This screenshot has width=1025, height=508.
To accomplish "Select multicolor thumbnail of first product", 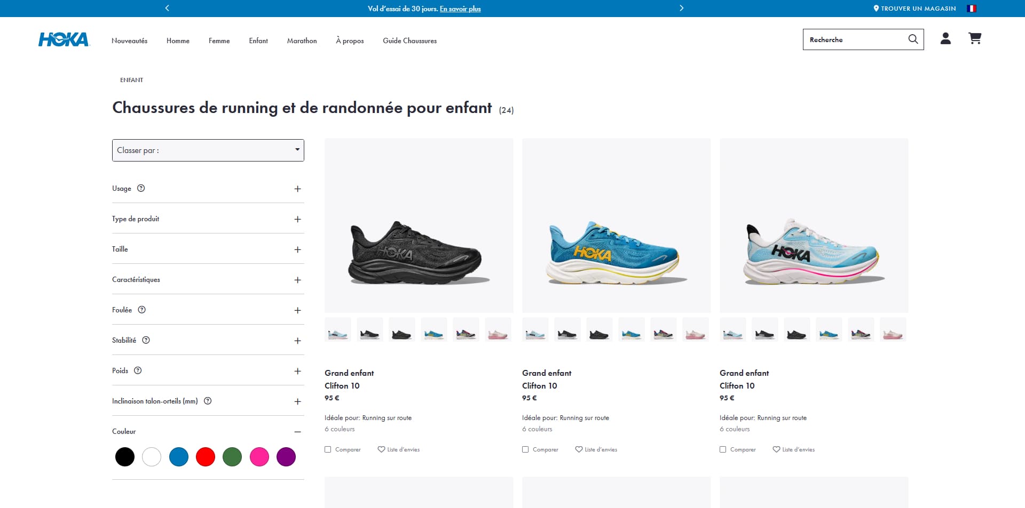I will tap(466, 329).
